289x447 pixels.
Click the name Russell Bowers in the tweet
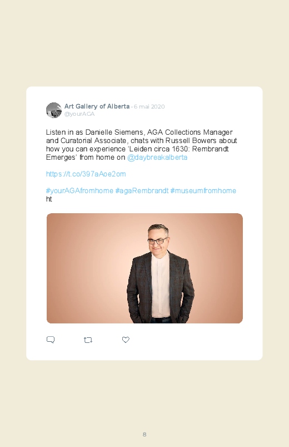191,140
